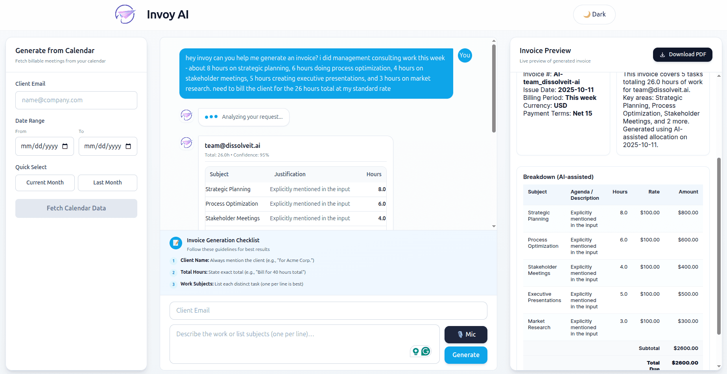This screenshot has width=727, height=374.
Task: Click the Grammarly G icon in text area
Action: (x=426, y=351)
